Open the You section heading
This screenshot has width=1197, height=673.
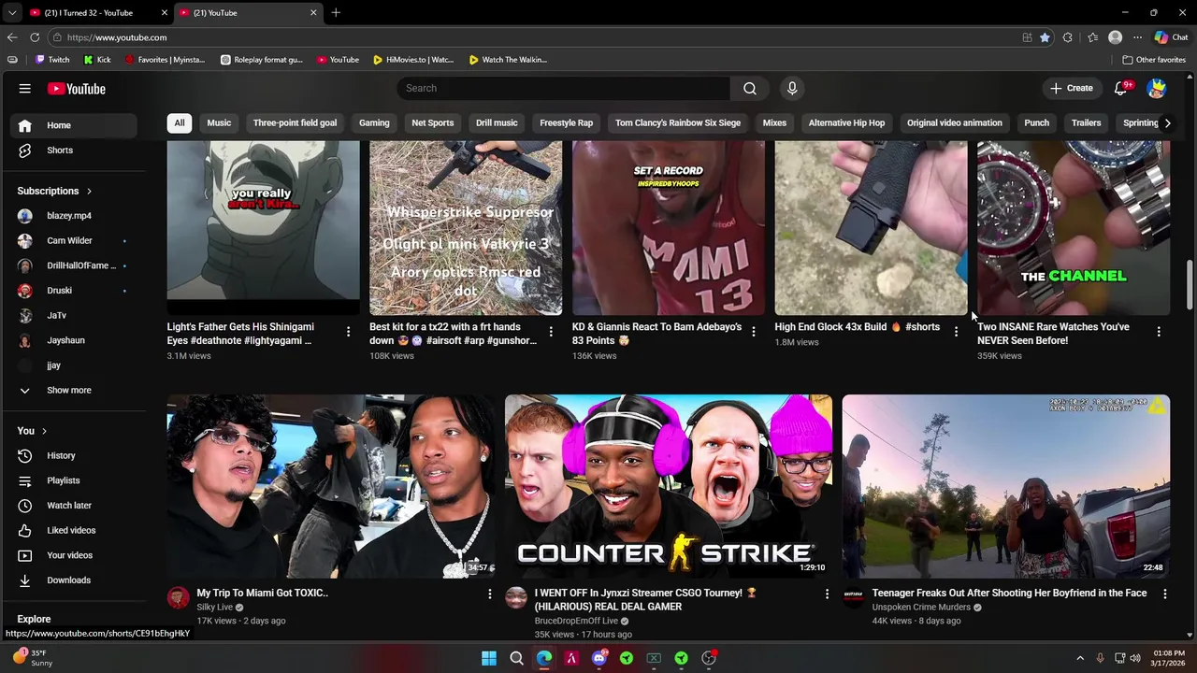pos(32,431)
